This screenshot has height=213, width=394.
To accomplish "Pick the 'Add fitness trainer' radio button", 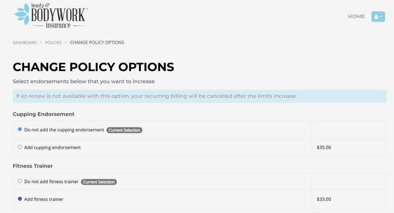I will [x=20, y=199].
